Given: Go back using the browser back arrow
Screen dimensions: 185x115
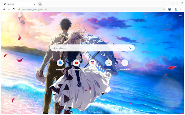Looking at the screenshot, I should point(4,9).
